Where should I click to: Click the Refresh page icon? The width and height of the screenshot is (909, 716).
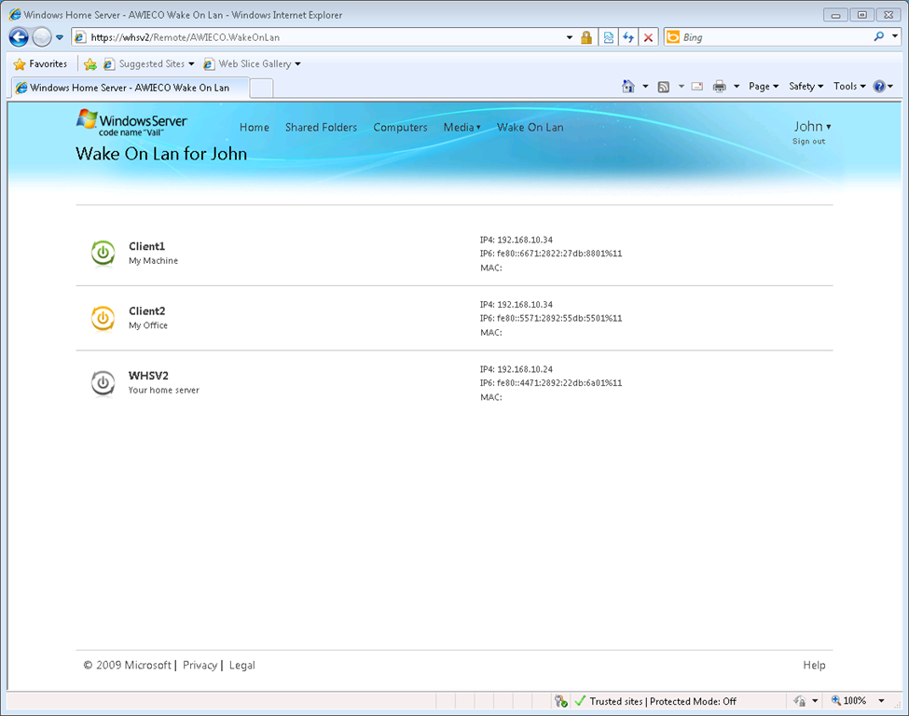tap(628, 37)
